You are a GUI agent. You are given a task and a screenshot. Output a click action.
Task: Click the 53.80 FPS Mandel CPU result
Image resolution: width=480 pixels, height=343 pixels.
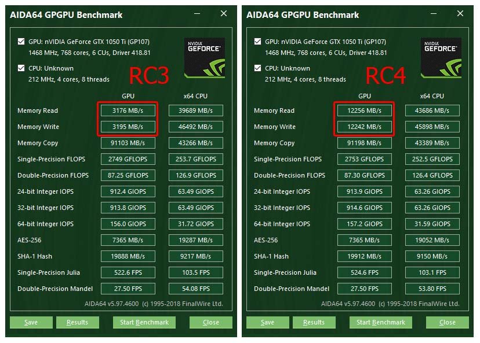(x=432, y=289)
